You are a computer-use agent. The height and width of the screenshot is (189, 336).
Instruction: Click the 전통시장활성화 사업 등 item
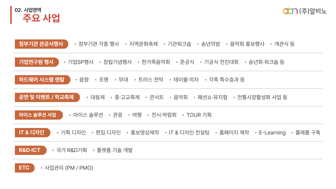[x=262, y=97]
